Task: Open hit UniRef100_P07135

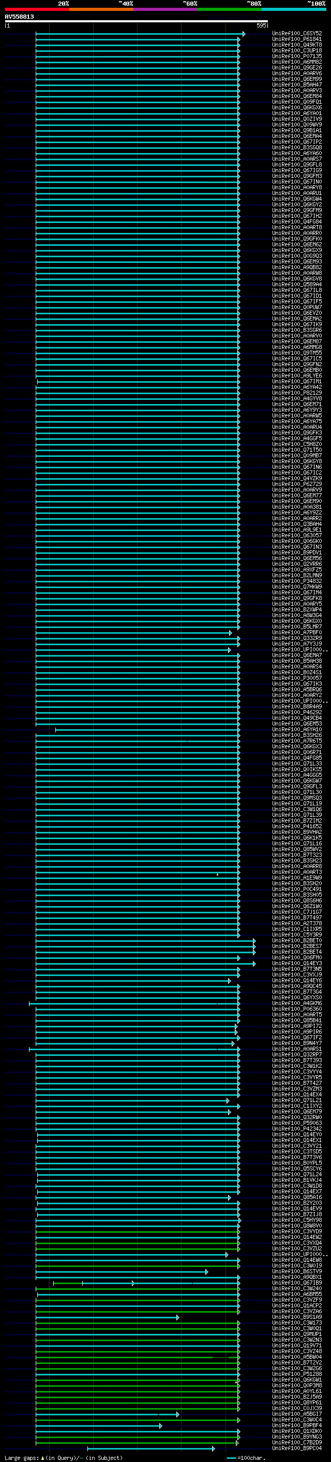Action: (297, 56)
